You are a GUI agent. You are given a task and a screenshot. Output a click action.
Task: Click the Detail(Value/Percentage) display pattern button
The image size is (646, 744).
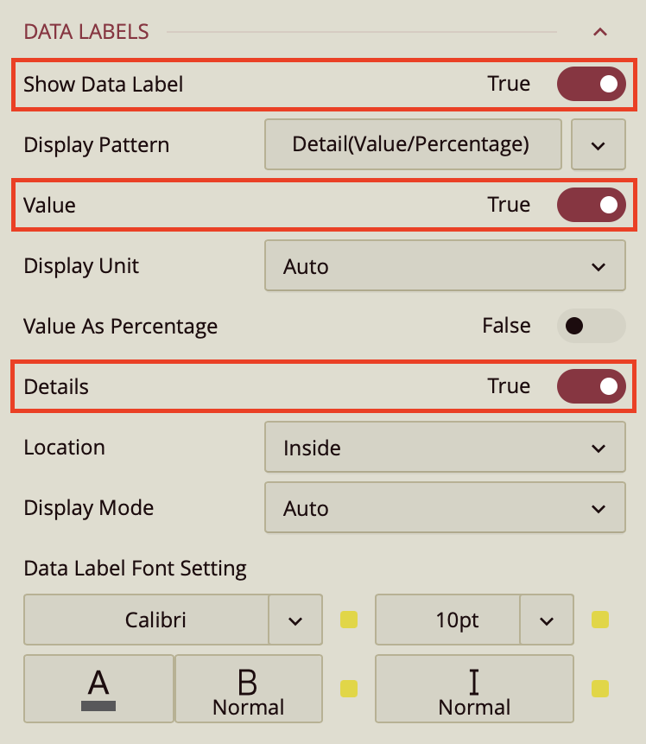[411, 144]
